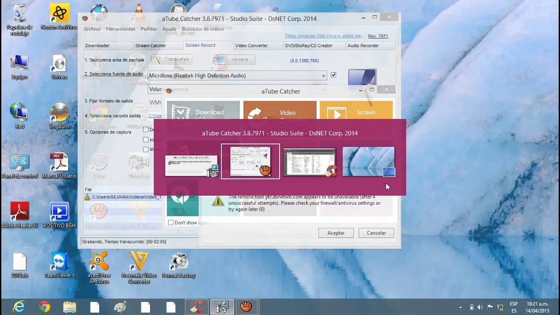Click the Rev. 7971 link

tap(378, 36)
